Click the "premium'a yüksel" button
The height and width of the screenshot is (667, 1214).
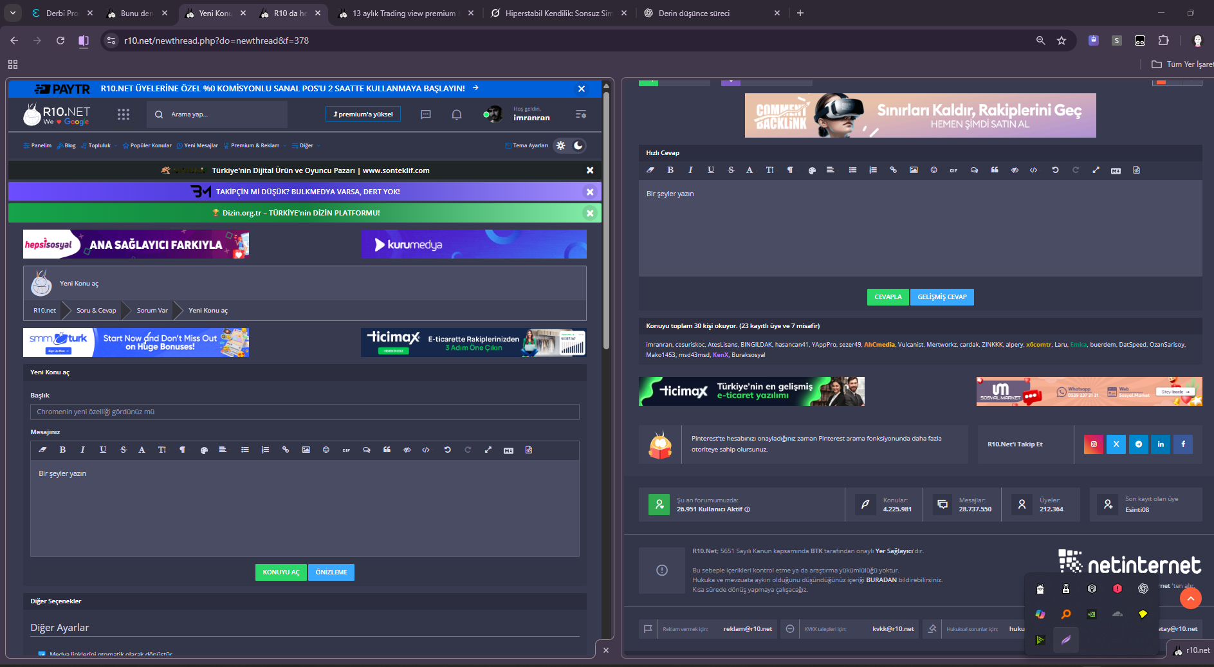click(x=363, y=114)
